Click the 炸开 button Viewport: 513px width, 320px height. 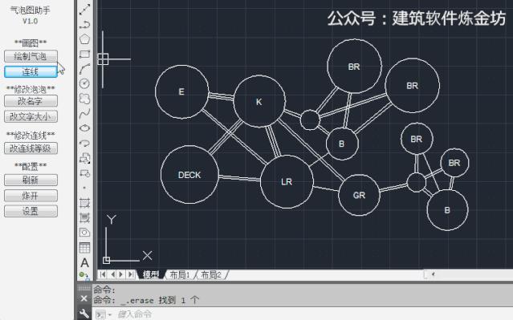[x=31, y=196]
